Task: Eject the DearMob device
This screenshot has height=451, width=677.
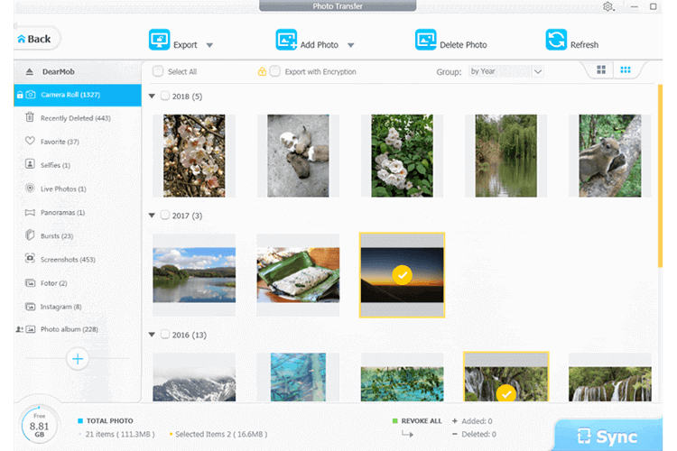Action: [30, 71]
